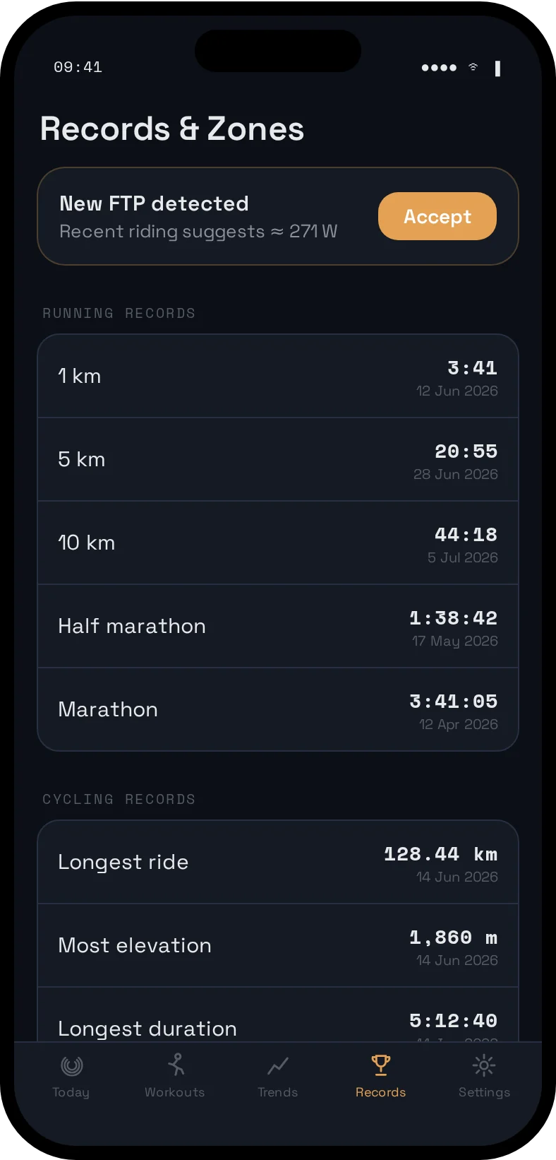Tap the Wi-Fi status icon
Screen dimensions: 556x1160
coord(473,67)
